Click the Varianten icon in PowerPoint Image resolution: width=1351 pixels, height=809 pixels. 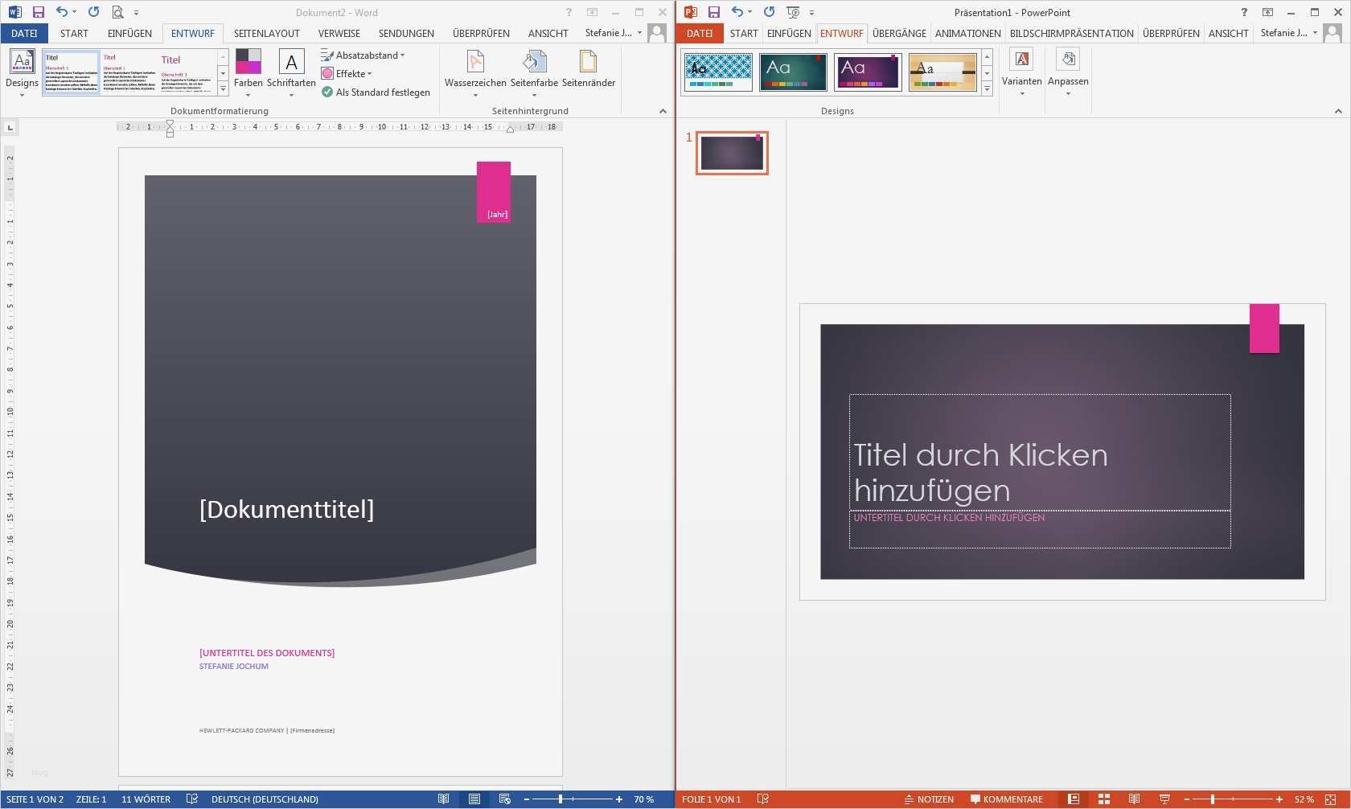point(1021,60)
